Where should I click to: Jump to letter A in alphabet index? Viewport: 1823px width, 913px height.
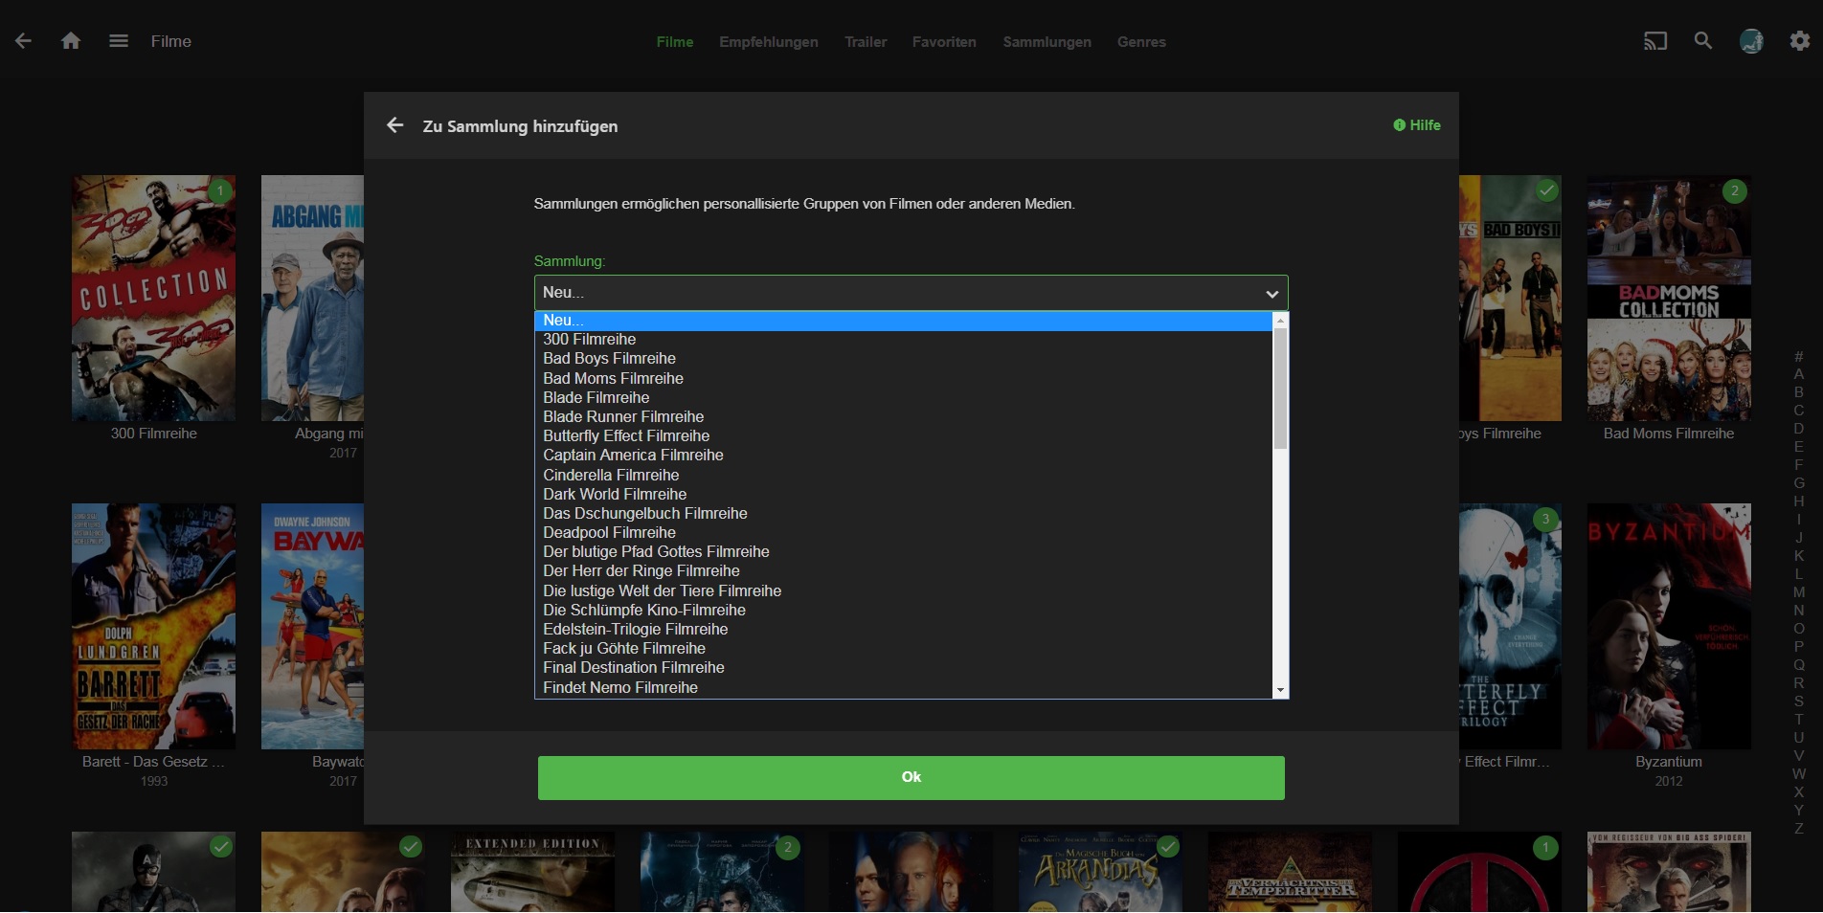1798,374
